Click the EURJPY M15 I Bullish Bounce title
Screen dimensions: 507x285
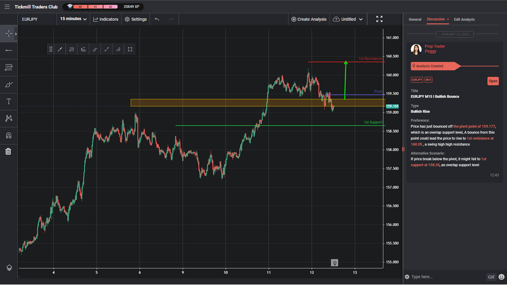(x=435, y=97)
